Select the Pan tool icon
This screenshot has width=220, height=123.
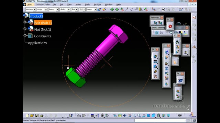124,115
